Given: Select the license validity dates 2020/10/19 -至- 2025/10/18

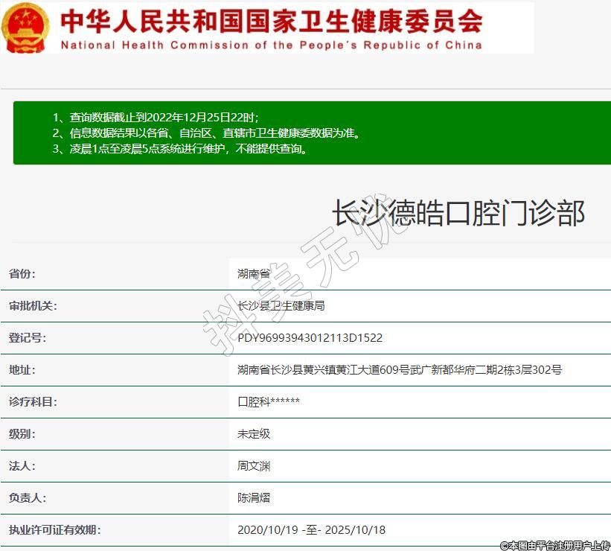Looking at the screenshot, I should [x=311, y=530].
